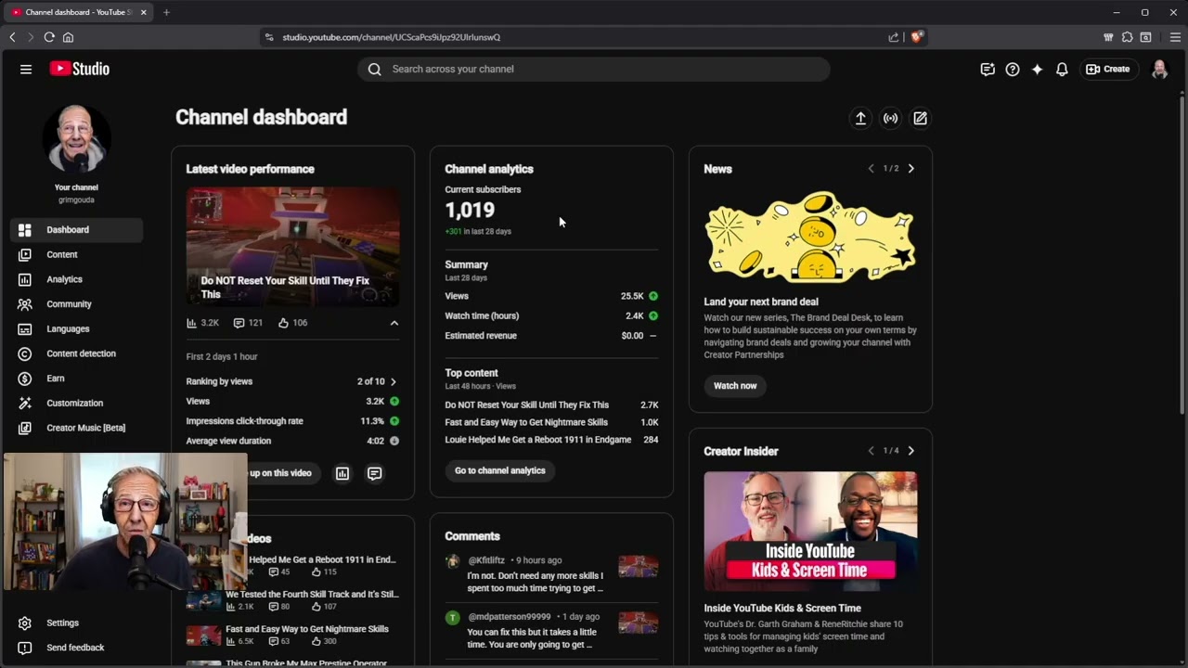Open the latest video thumbnail
The height and width of the screenshot is (668, 1188).
[292, 247]
